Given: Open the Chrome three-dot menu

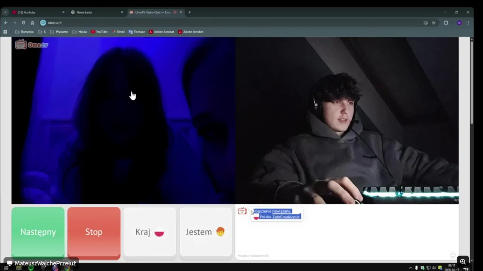Looking at the screenshot, I should [468, 23].
